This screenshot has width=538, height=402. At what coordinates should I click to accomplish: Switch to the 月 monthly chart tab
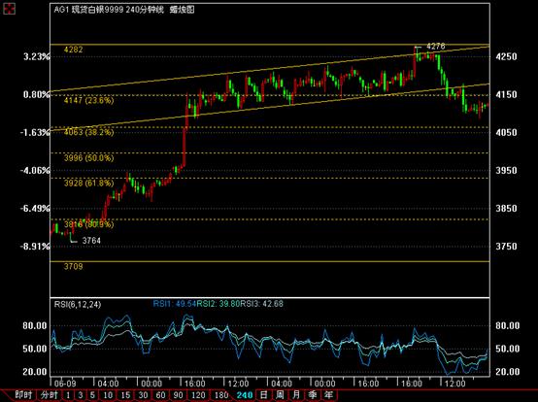[296, 395]
